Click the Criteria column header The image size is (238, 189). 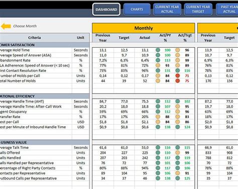pyautogui.click(x=35, y=38)
